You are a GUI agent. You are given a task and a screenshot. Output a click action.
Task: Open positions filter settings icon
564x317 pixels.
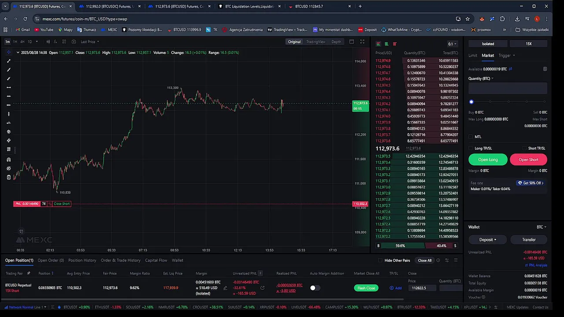click(447, 260)
